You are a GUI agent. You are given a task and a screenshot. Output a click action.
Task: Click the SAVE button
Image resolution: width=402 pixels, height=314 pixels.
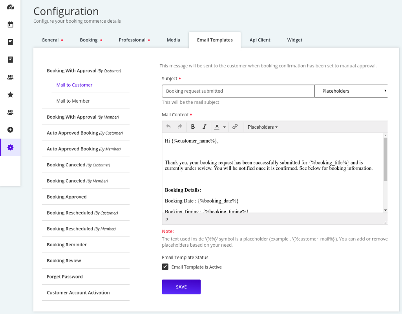(x=181, y=287)
